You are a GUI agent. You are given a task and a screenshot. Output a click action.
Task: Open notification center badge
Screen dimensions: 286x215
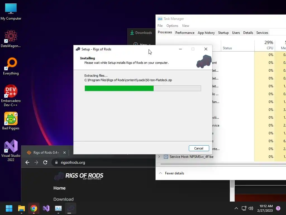point(278,208)
